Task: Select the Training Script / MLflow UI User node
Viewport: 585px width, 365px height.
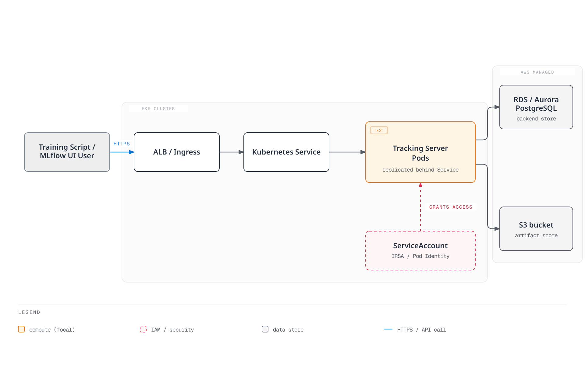Action: pyautogui.click(x=67, y=152)
